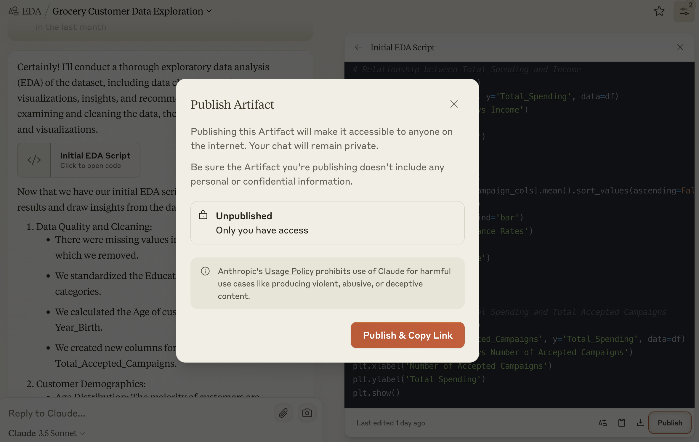Click the Unpublished access status box
This screenshot has height=442, width=699.
click(x=327, y=223)
